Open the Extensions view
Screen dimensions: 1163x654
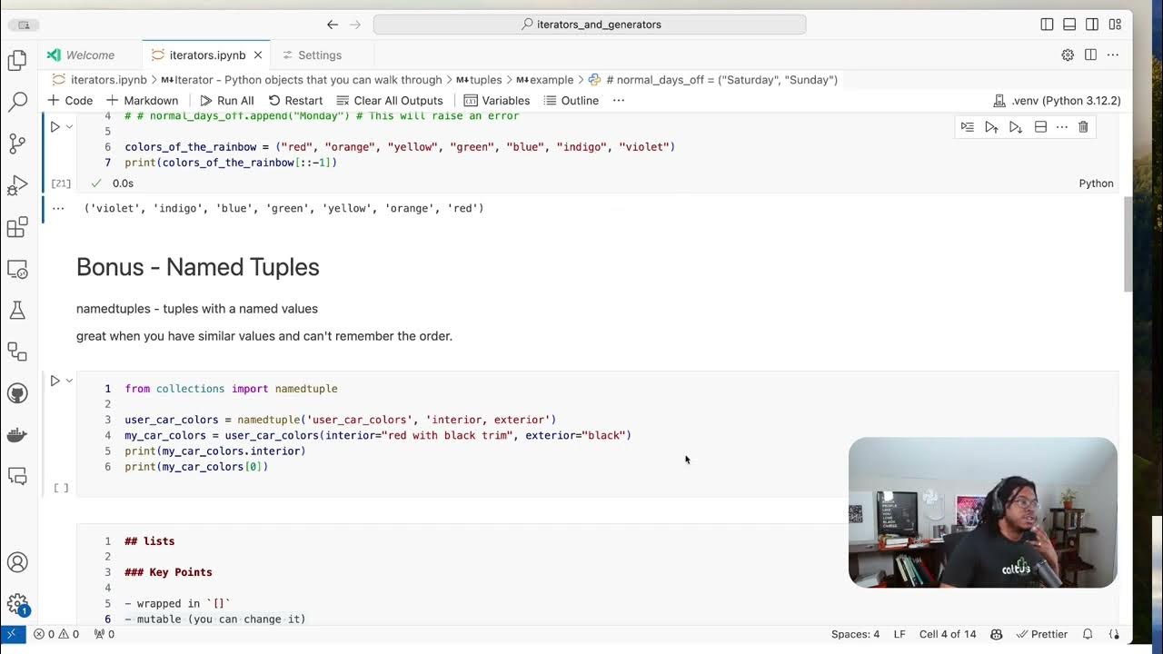point(18,227)
